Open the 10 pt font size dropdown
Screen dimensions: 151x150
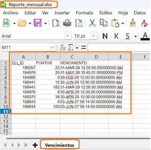coord(94,36)
